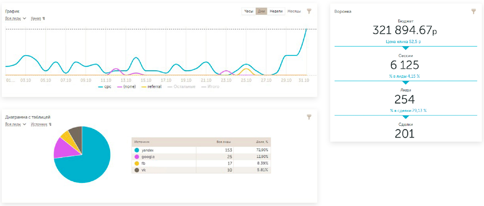Open the Канал grouping selector
The image size is (484, 206).
click(x=36, y=19)
